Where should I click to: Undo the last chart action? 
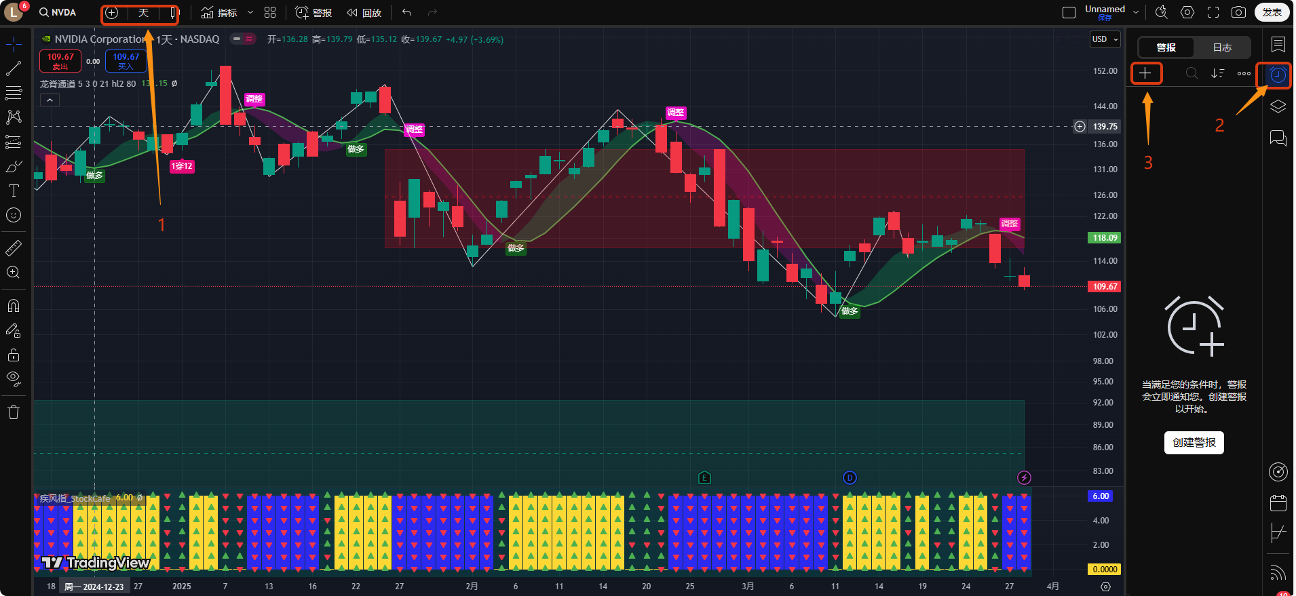tap(407, 13)
